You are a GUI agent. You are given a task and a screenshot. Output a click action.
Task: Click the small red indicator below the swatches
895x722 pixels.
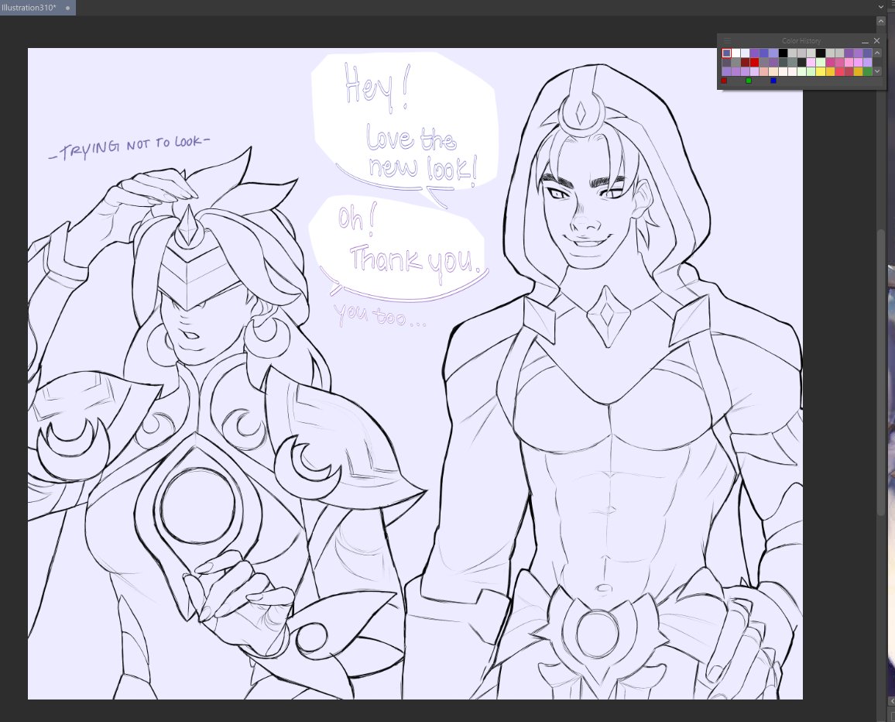point(724,81)
